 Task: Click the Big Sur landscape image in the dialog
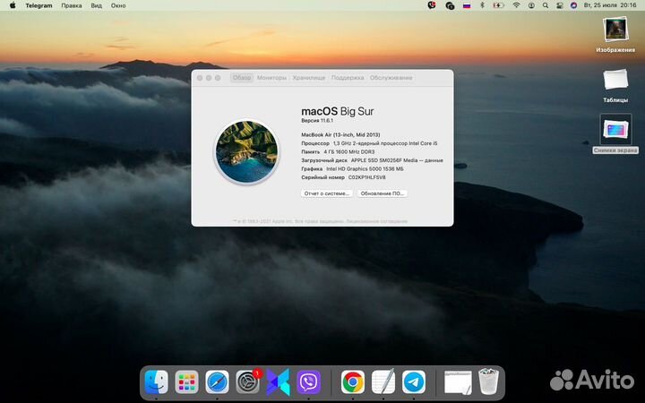247,151
